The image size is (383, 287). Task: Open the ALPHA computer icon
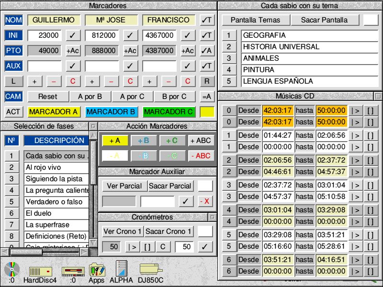(x=121, y=270)
